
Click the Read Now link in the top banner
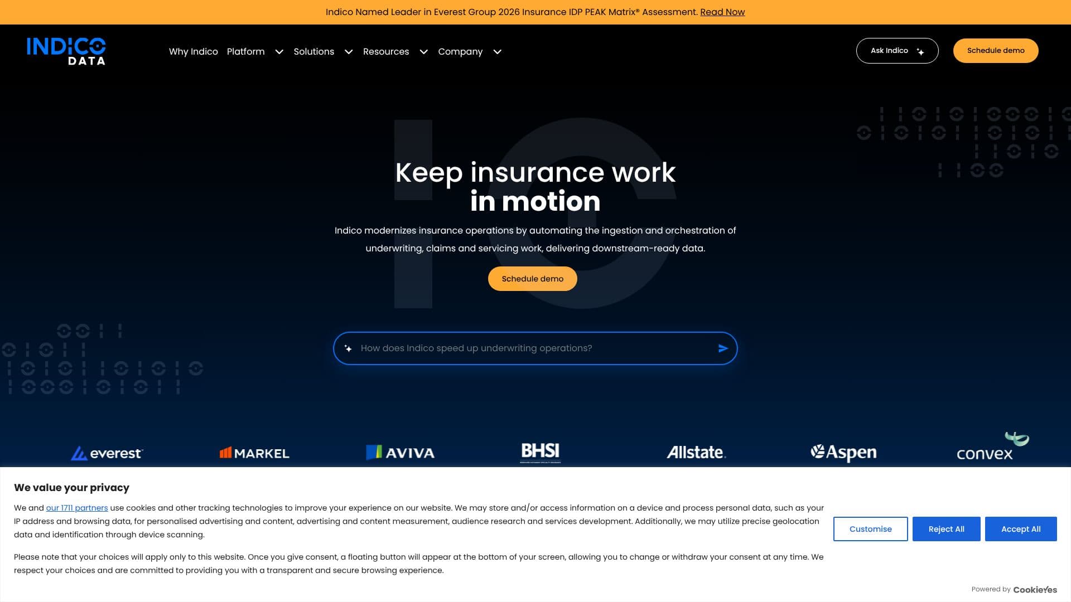tap(722, 12)
